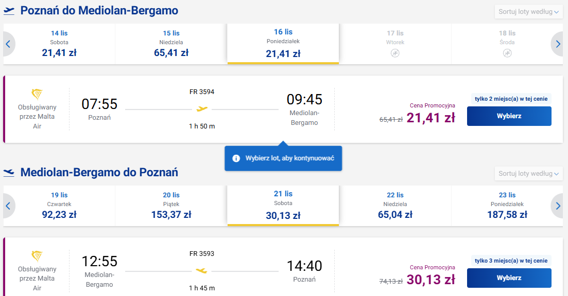The height and width of the screenshot is (296, 568).
Task: Select the 23 lis Poniedziałek date tab
Action: [x=507, y=206]
